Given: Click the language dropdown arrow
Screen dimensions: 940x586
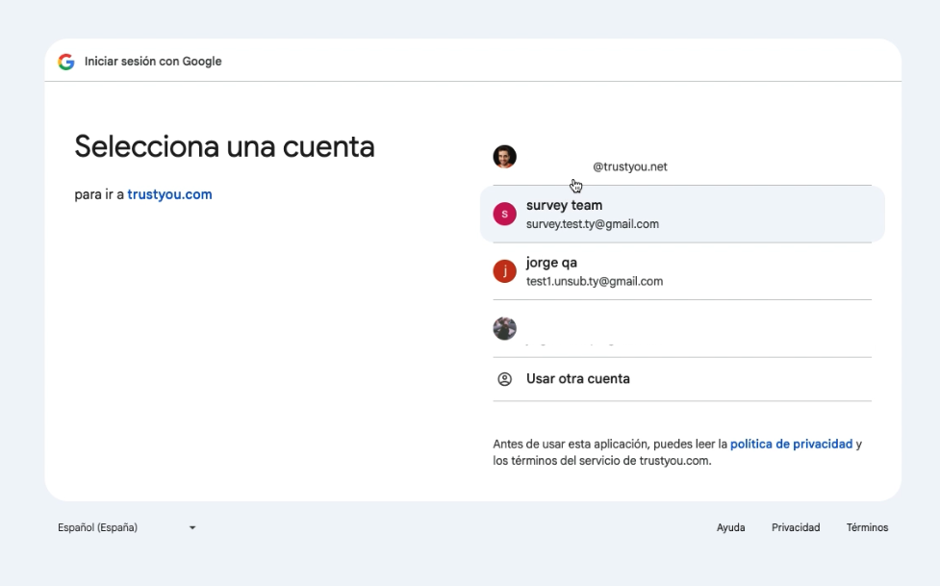Looking at the screenshot, I should (x=192, y=528).
